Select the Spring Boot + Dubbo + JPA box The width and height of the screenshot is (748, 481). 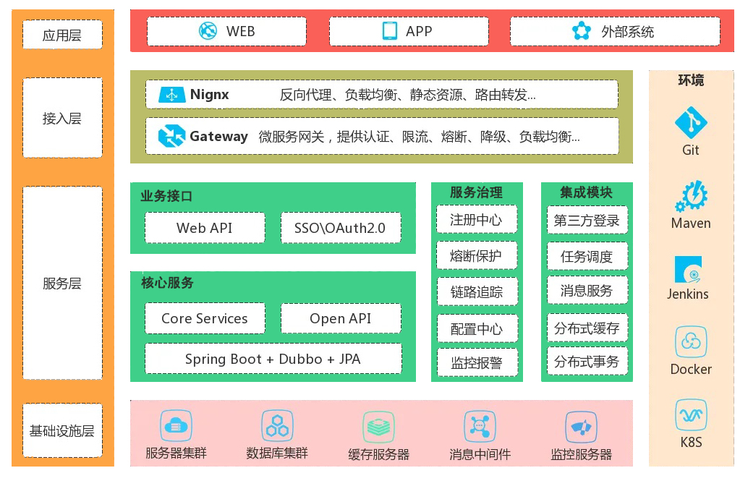point(273,359)
